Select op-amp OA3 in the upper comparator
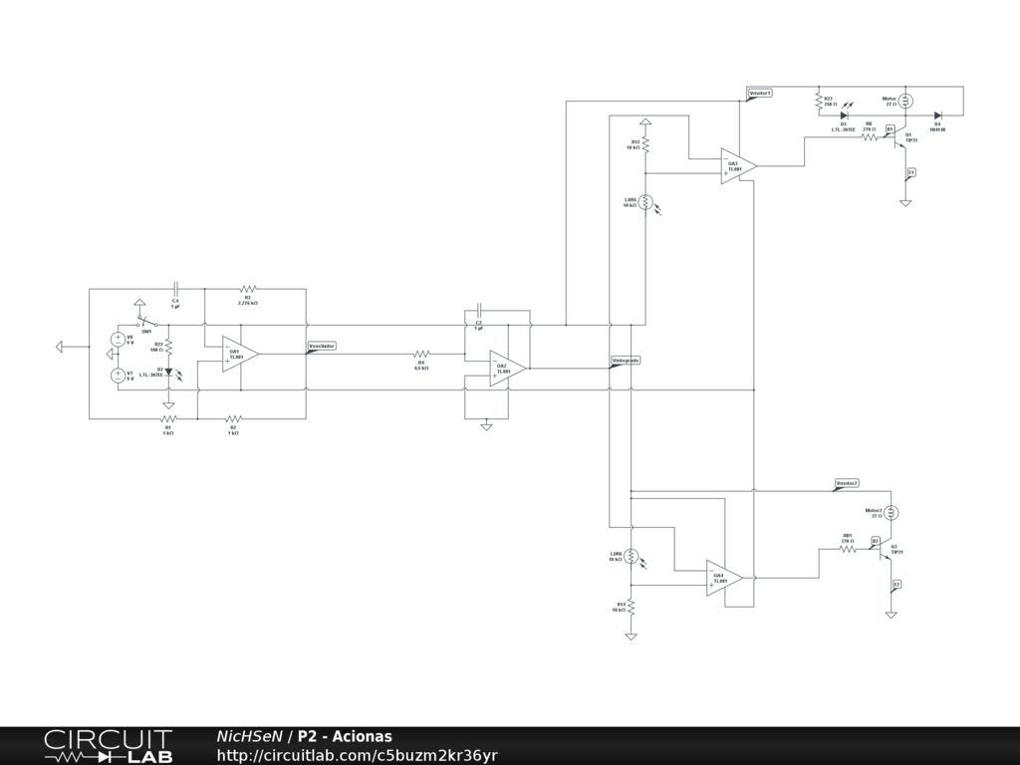The height and width of the screenshot is (765, 1020). click(x=738, y=166)
